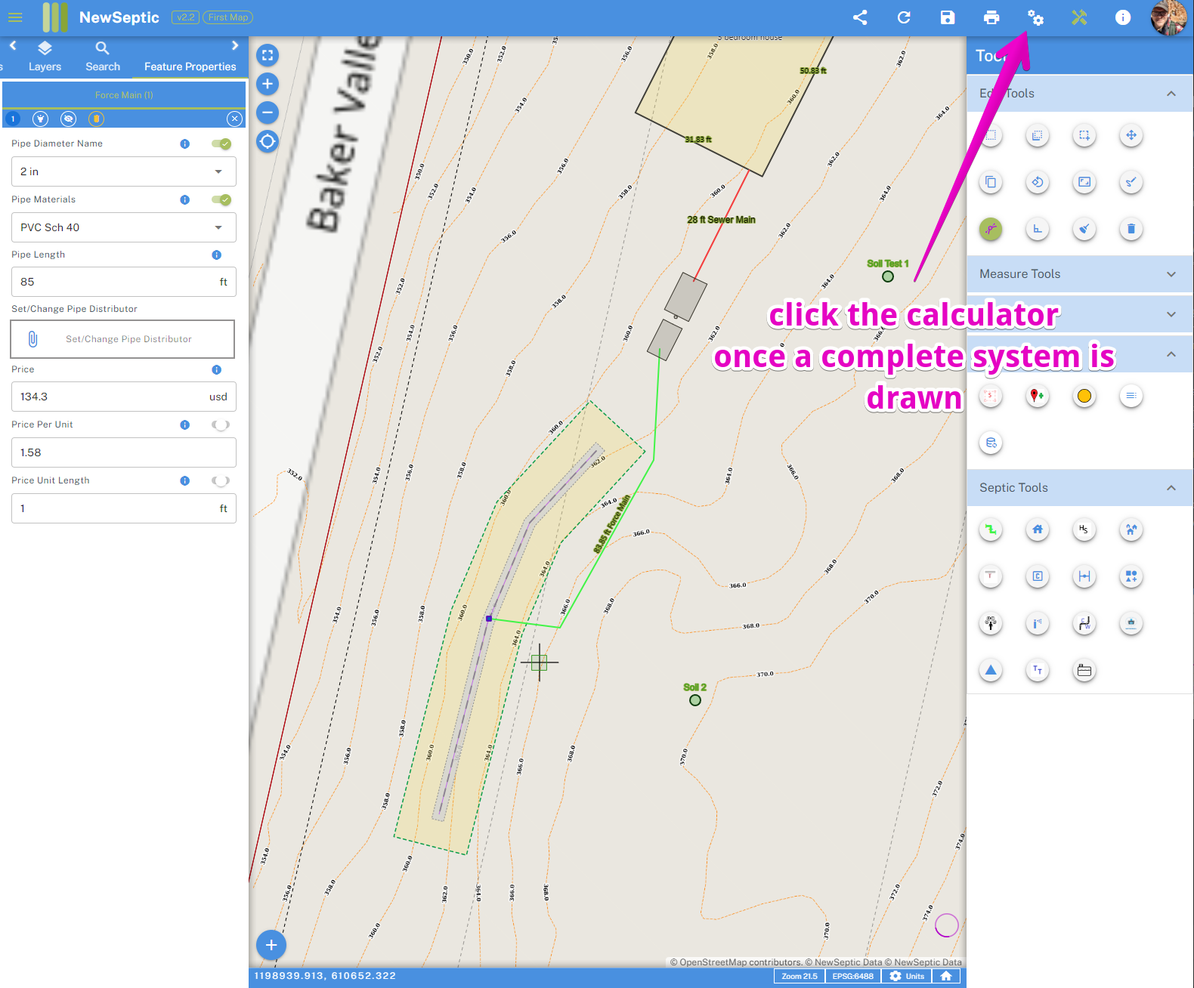Hide feature using crossed-eye icon

(69, 119)
